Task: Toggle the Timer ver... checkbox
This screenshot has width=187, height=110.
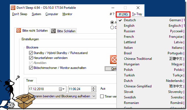Action: pyautogui.click(x=102, y=96)
